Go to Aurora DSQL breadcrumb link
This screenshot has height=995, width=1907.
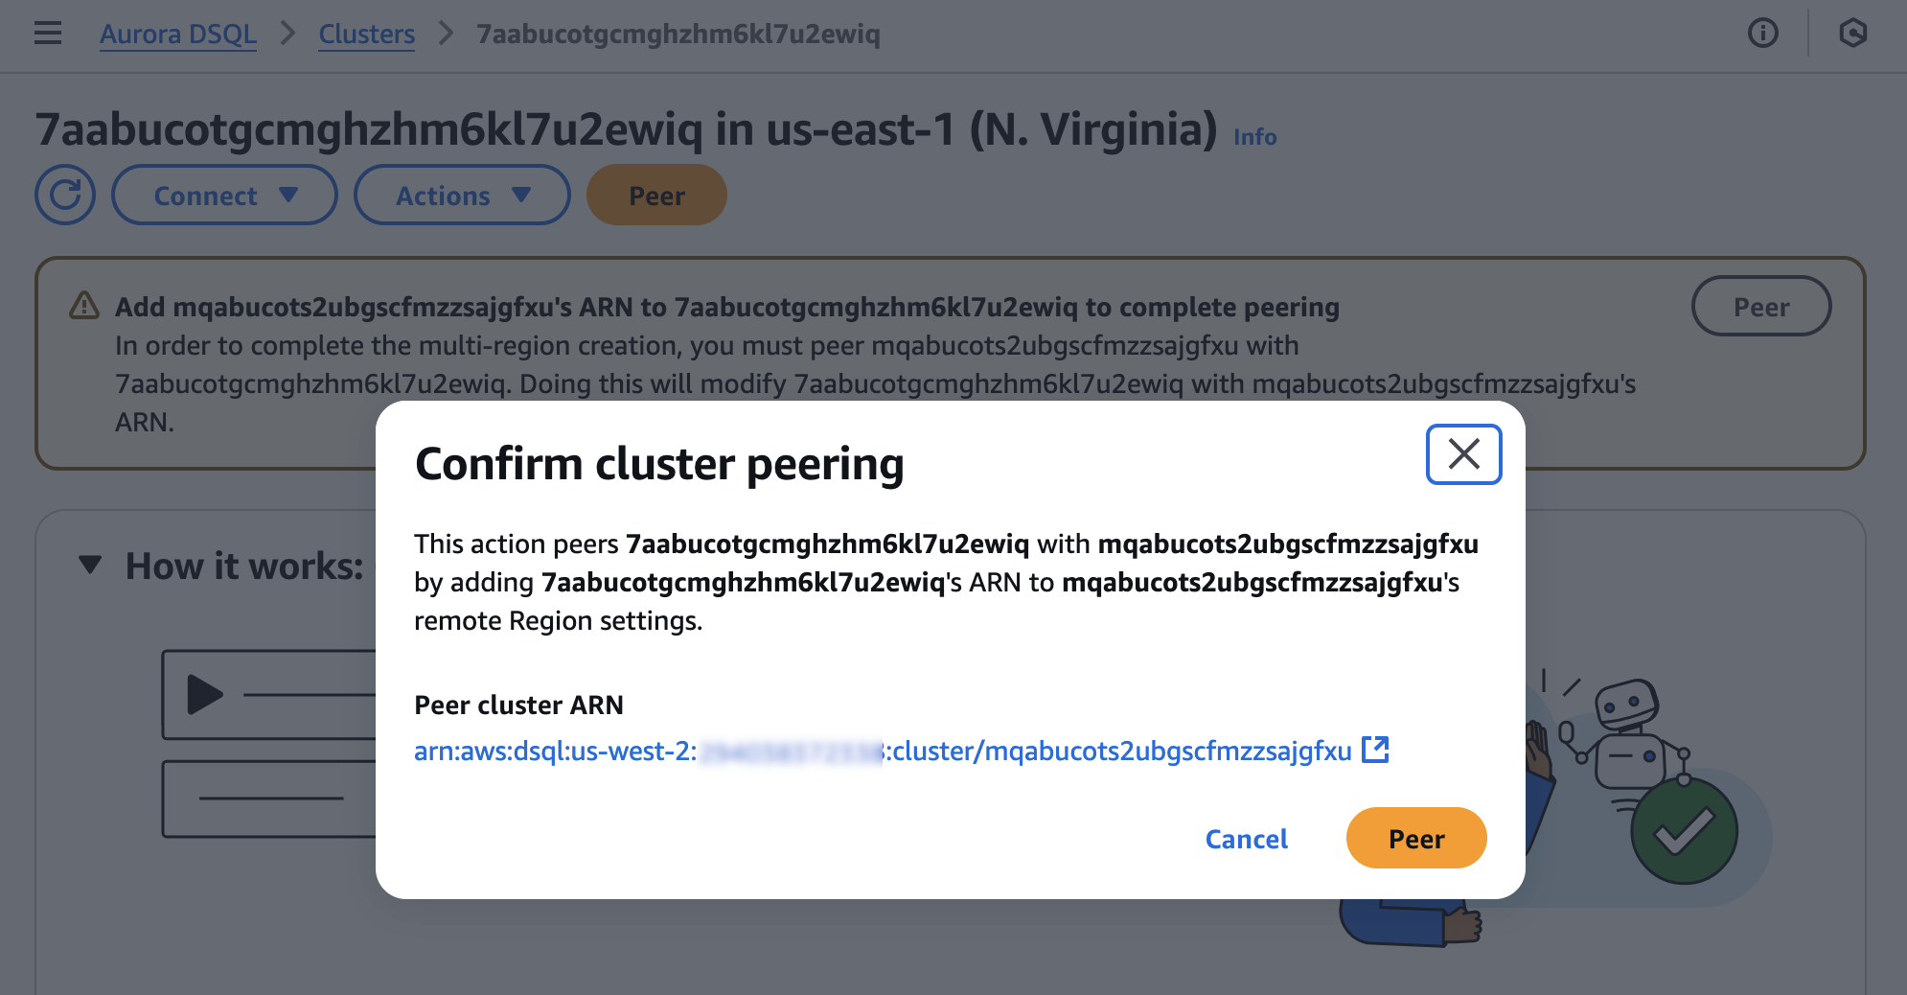(x=178, y=35)
